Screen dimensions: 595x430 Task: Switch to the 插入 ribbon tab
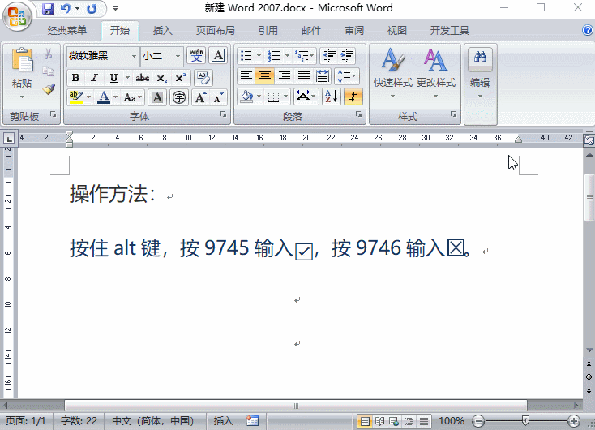163,31
